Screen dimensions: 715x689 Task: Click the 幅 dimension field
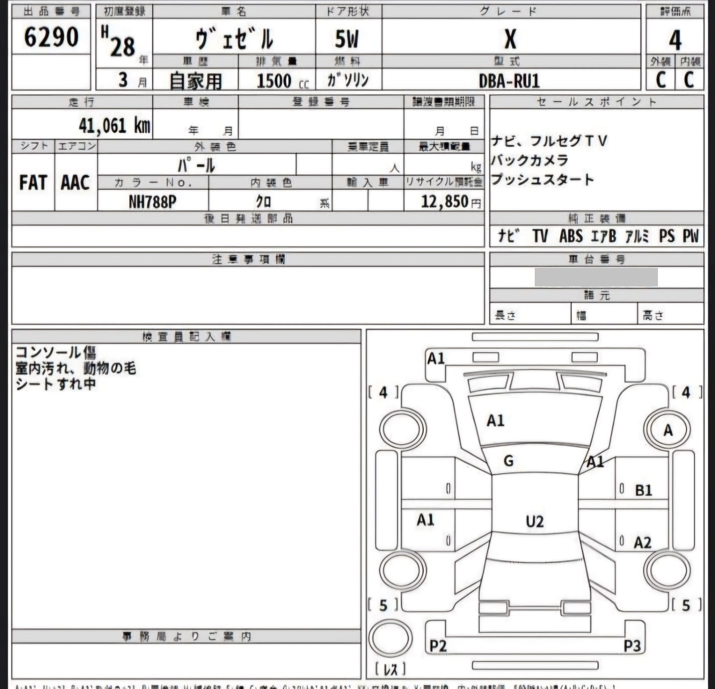[x=604, y=314]
